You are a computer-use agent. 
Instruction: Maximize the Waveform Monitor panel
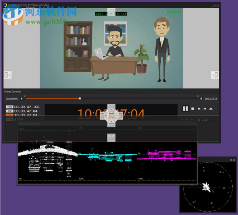(x=192, y=124)
